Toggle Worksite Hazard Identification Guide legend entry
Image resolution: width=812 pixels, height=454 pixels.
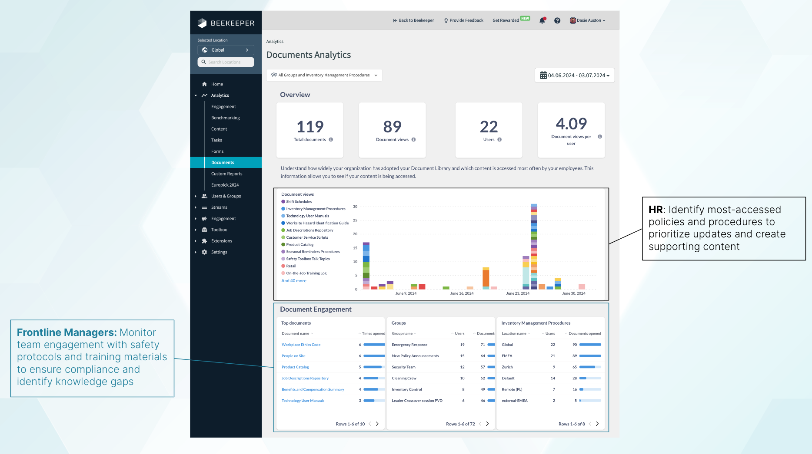tap(315, 223)
